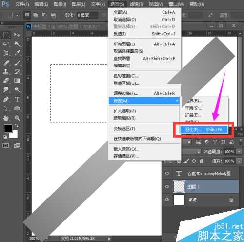Image resolution: width=244 pixels, height=242 pixels.
Task: Expand the 修改(M) submenu
Action: point(144,101)
